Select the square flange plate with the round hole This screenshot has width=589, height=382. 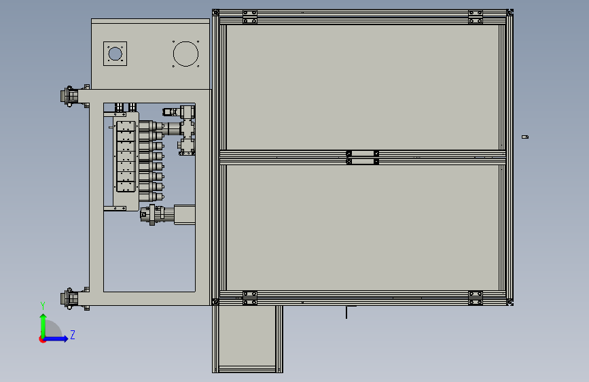[115, 54]
